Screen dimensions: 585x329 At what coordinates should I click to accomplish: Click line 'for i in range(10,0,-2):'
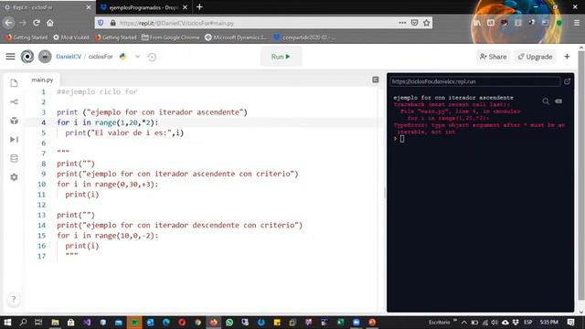click(108, 236)
